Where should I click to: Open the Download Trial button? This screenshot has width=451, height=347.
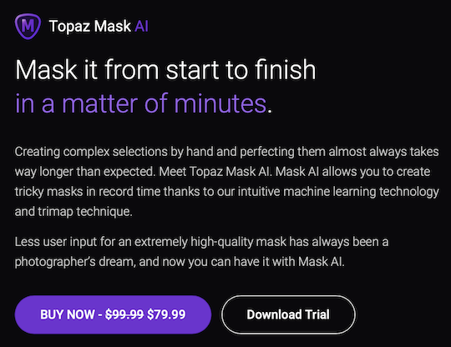[x=288, y=314]
